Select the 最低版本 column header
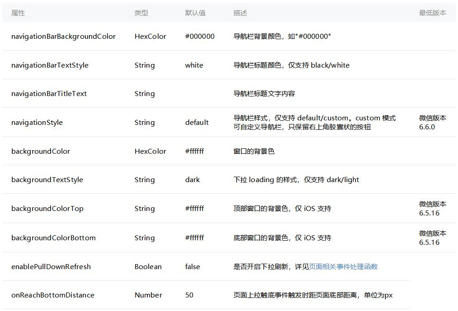This screenshot has height=311, width=458. pos(433,13)
